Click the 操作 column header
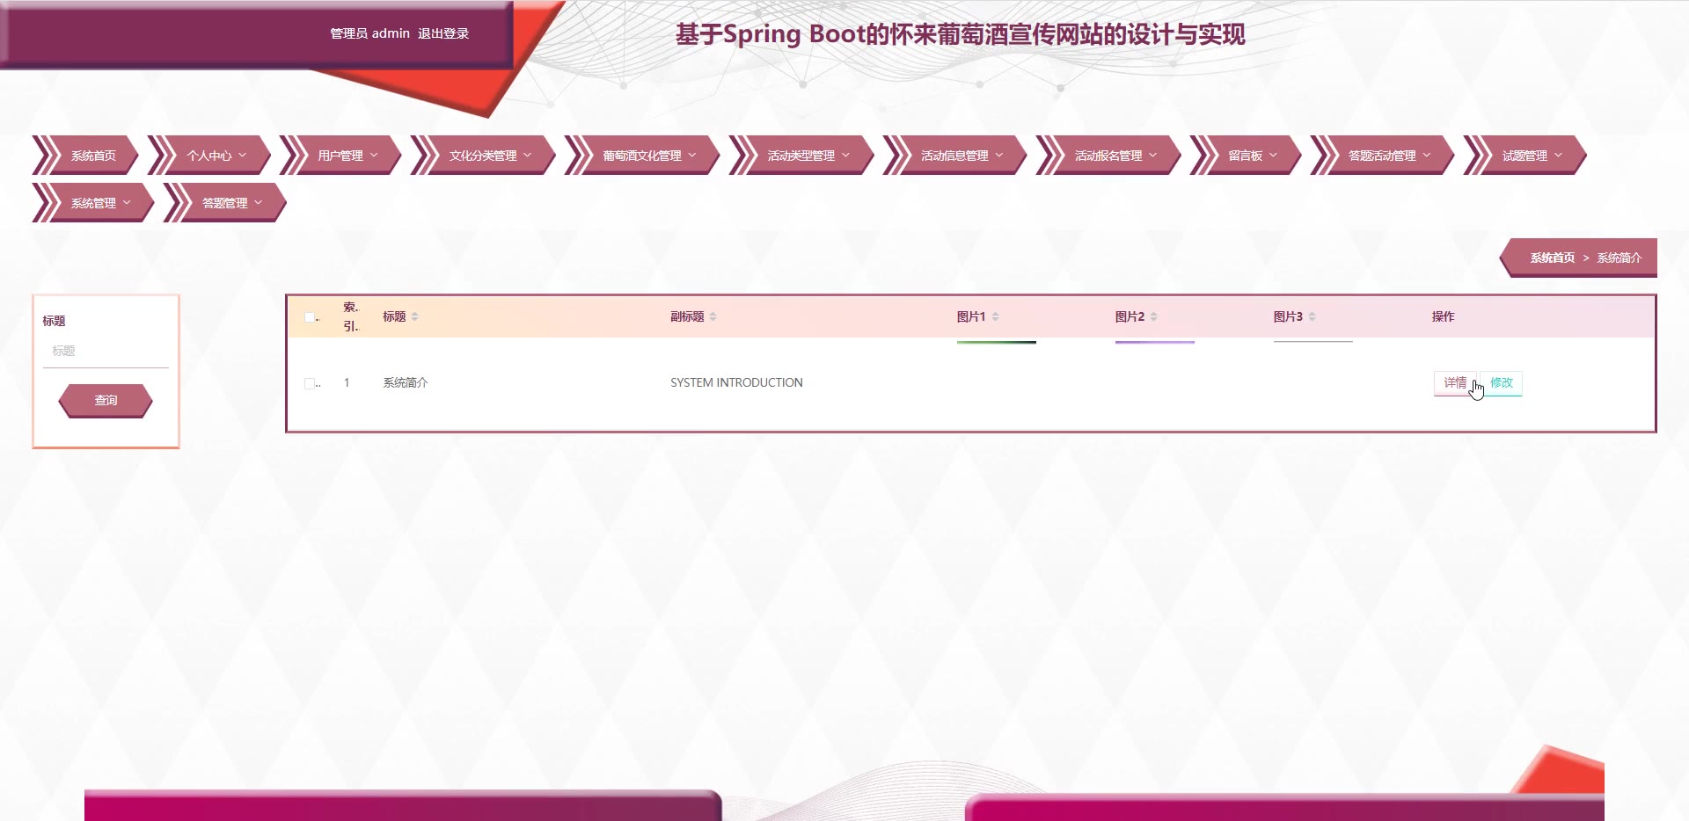The height and width of the screenshot is (821, 1689). [1443, 316]
